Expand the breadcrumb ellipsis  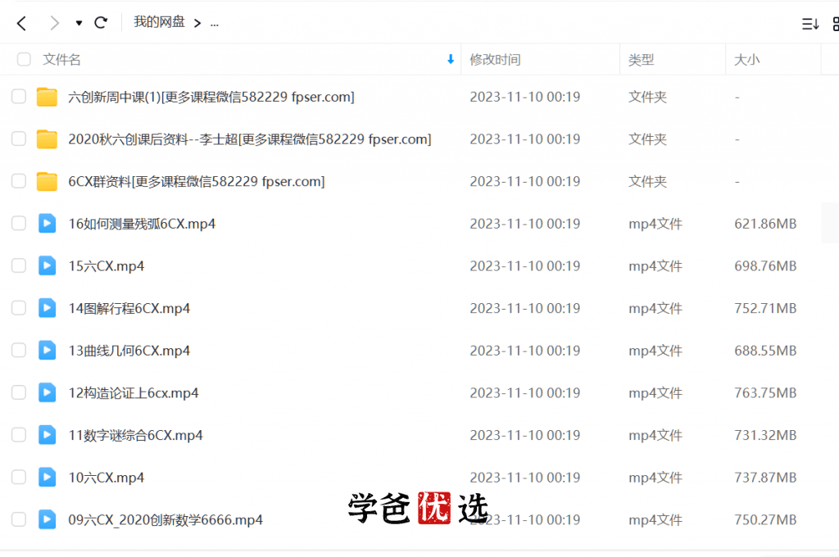[215, 24]
